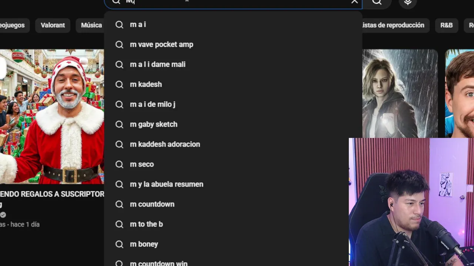The width and height of the screenshot is (474, 266).
Task: Click search icon beside 'm a i'
Action: (x=119, y=24)
